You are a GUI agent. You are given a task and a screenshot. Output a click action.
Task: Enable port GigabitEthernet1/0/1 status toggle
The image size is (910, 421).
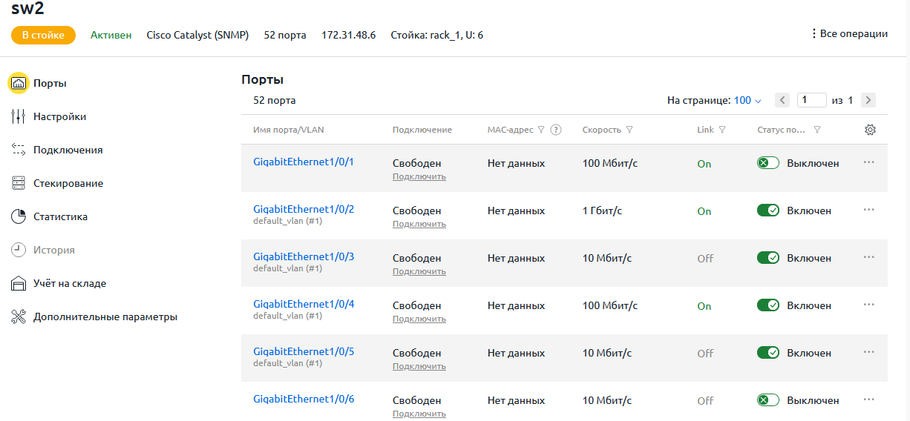pos(767,163)
